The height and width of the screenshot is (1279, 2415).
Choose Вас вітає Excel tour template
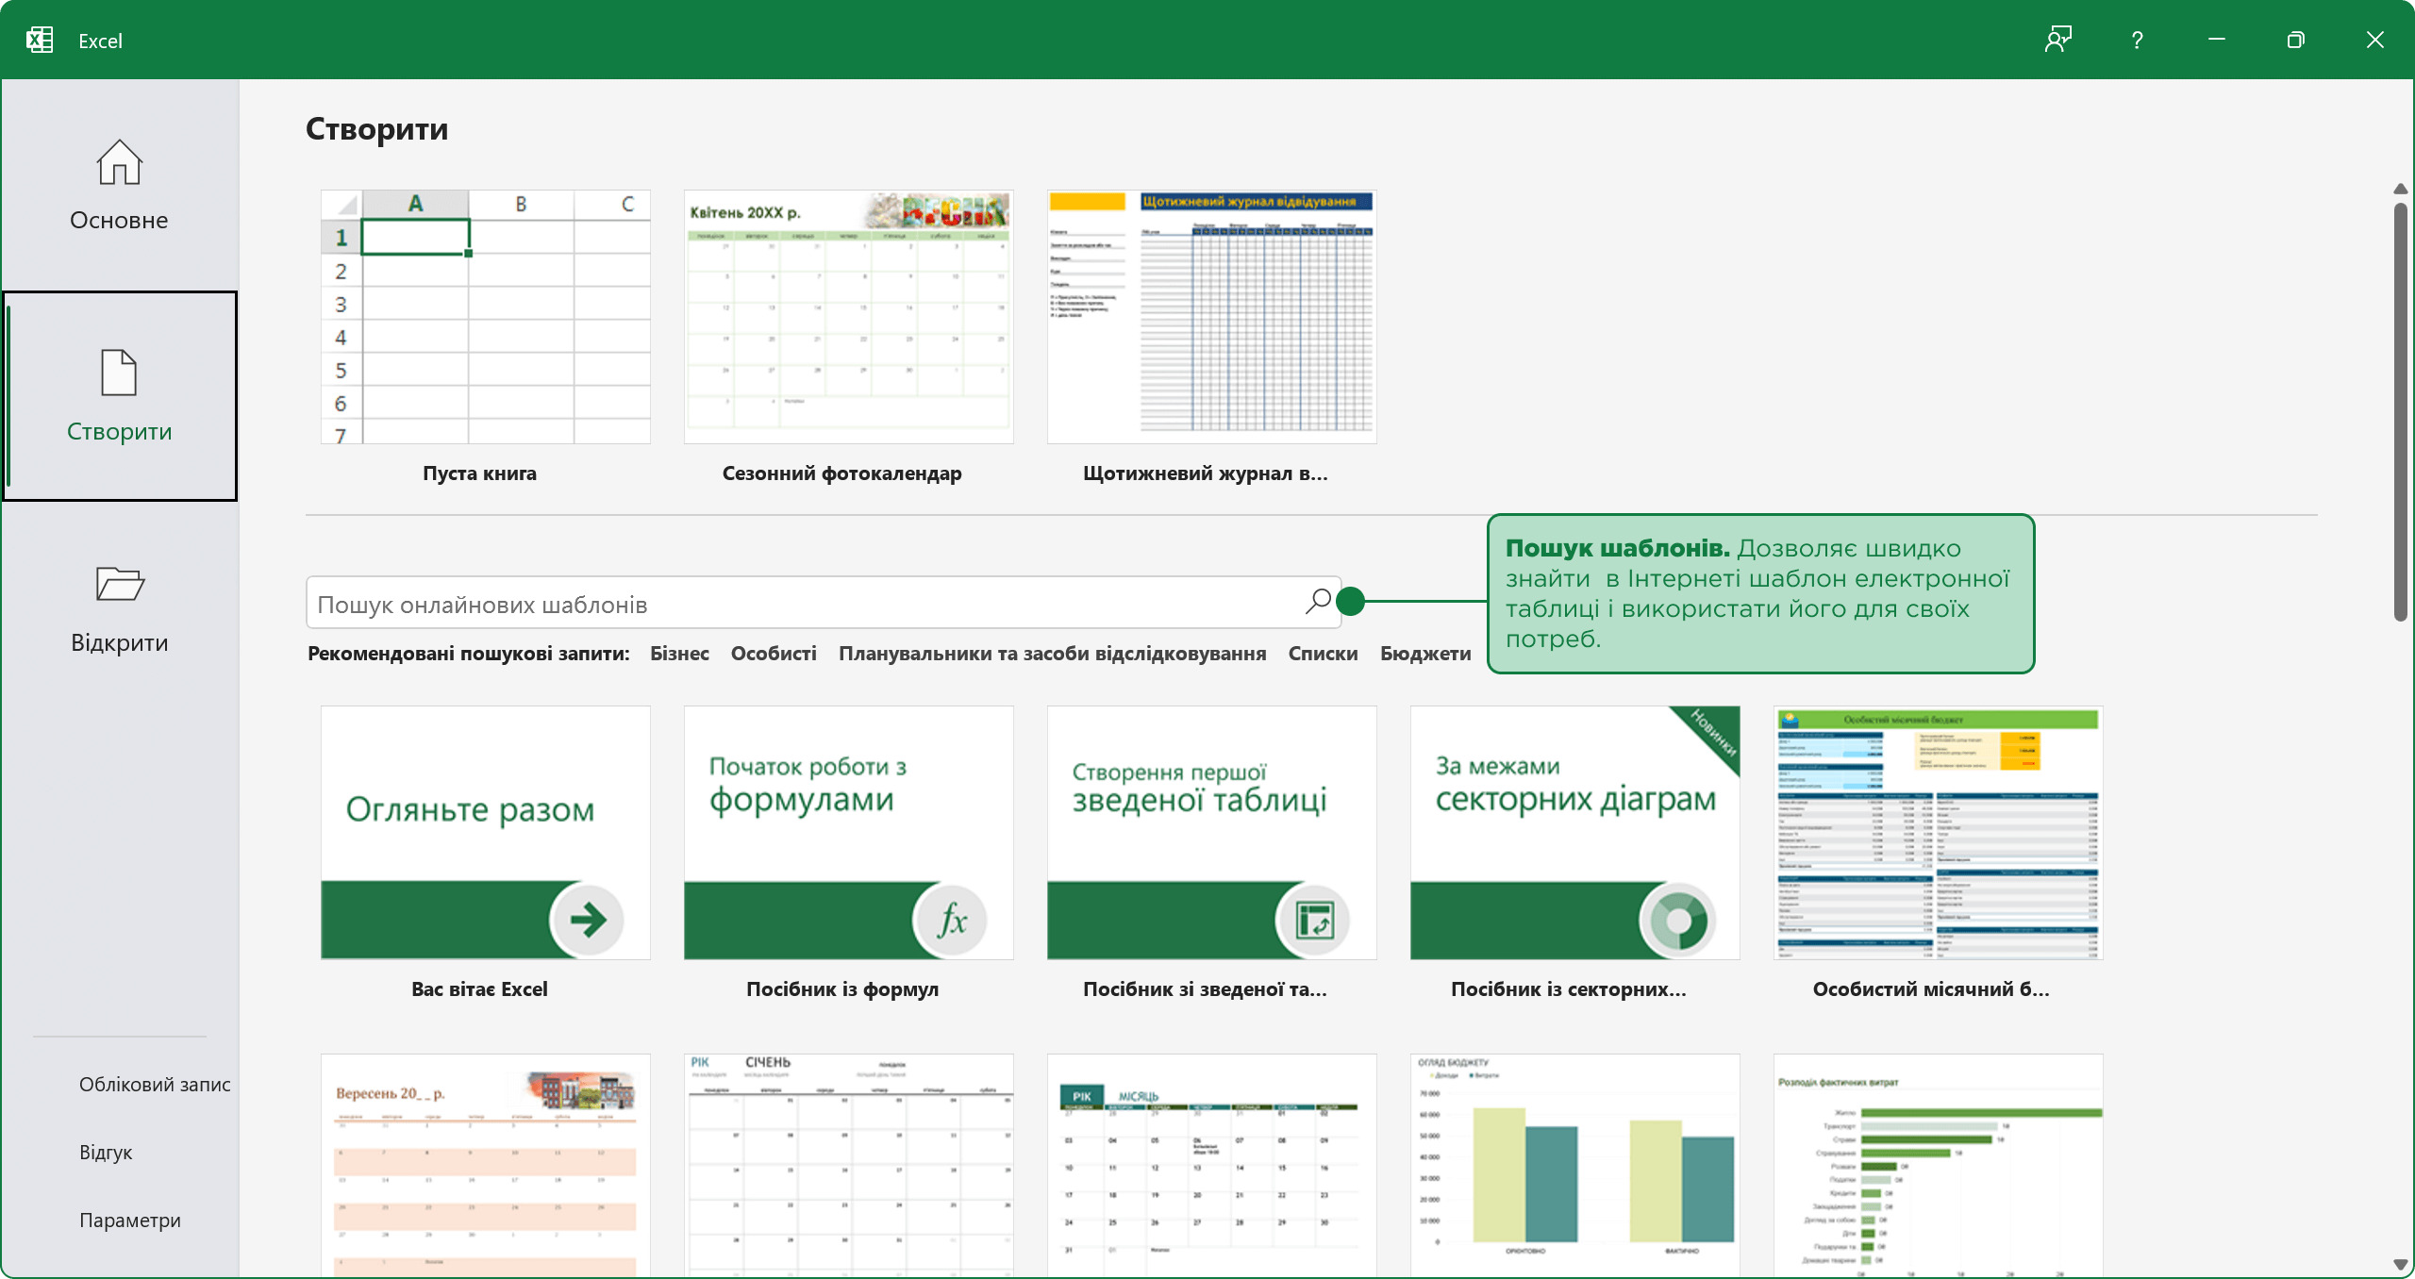tap(485, 833)
